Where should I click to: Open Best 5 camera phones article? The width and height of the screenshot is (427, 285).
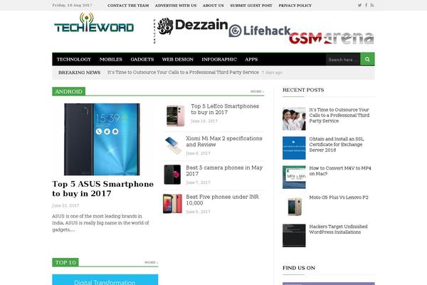[x=224, y=170]
